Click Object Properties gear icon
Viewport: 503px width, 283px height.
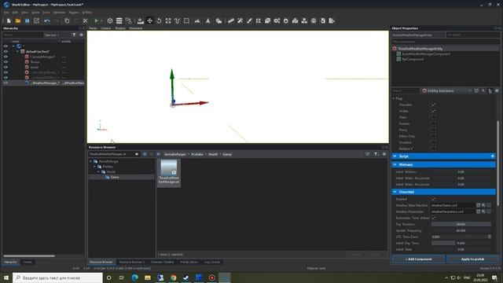click(x=497, y=91)
